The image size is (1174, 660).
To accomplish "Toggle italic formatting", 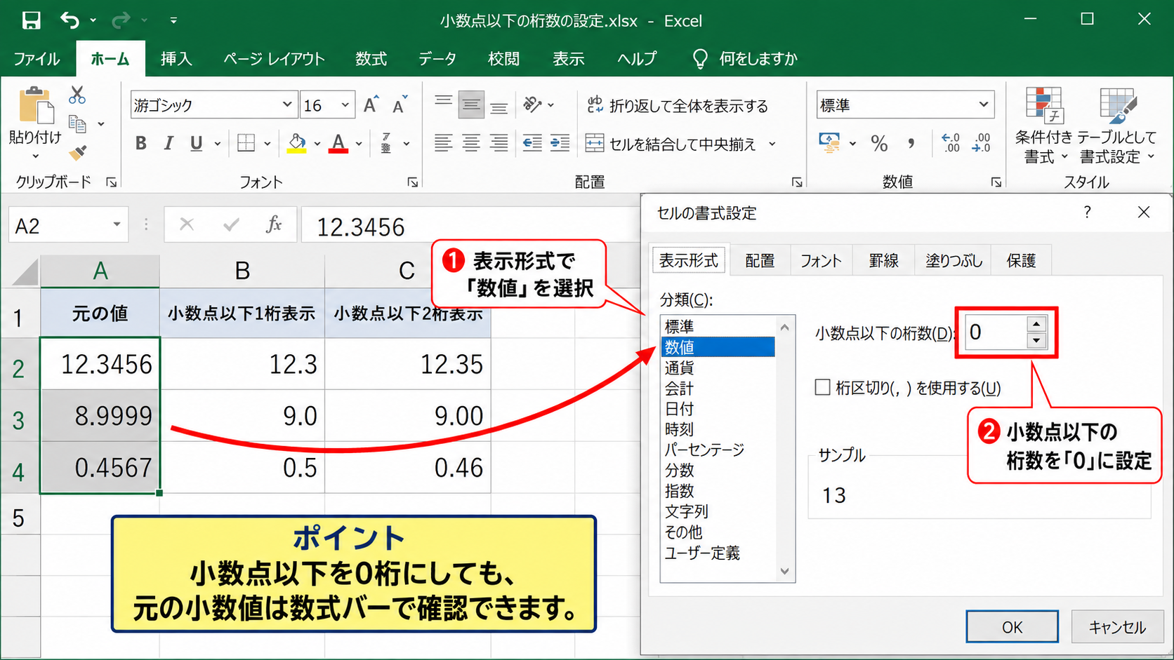I will 169,143.
